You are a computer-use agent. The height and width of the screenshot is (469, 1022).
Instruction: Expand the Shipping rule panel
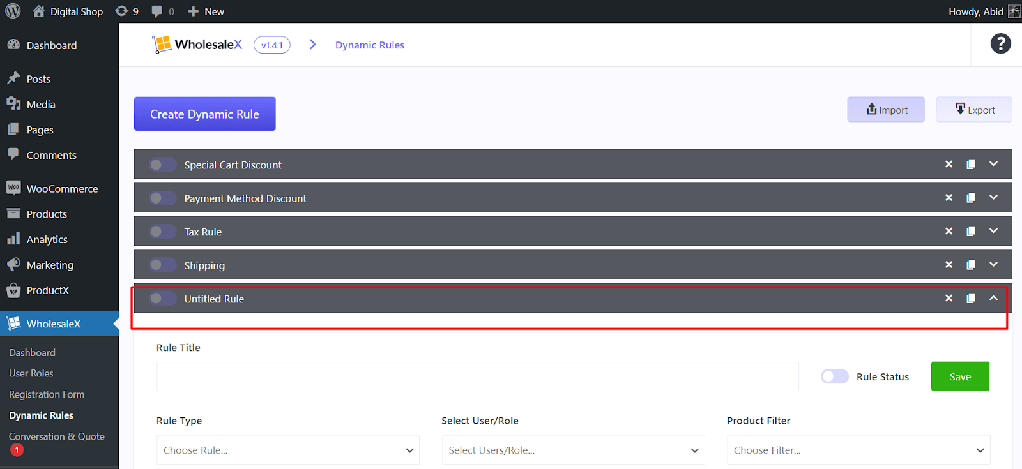(993, 265)
